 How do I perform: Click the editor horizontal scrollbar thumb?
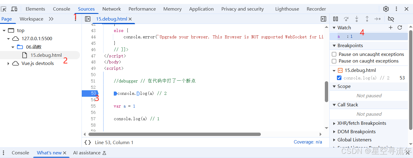click(x=174, y=134)
